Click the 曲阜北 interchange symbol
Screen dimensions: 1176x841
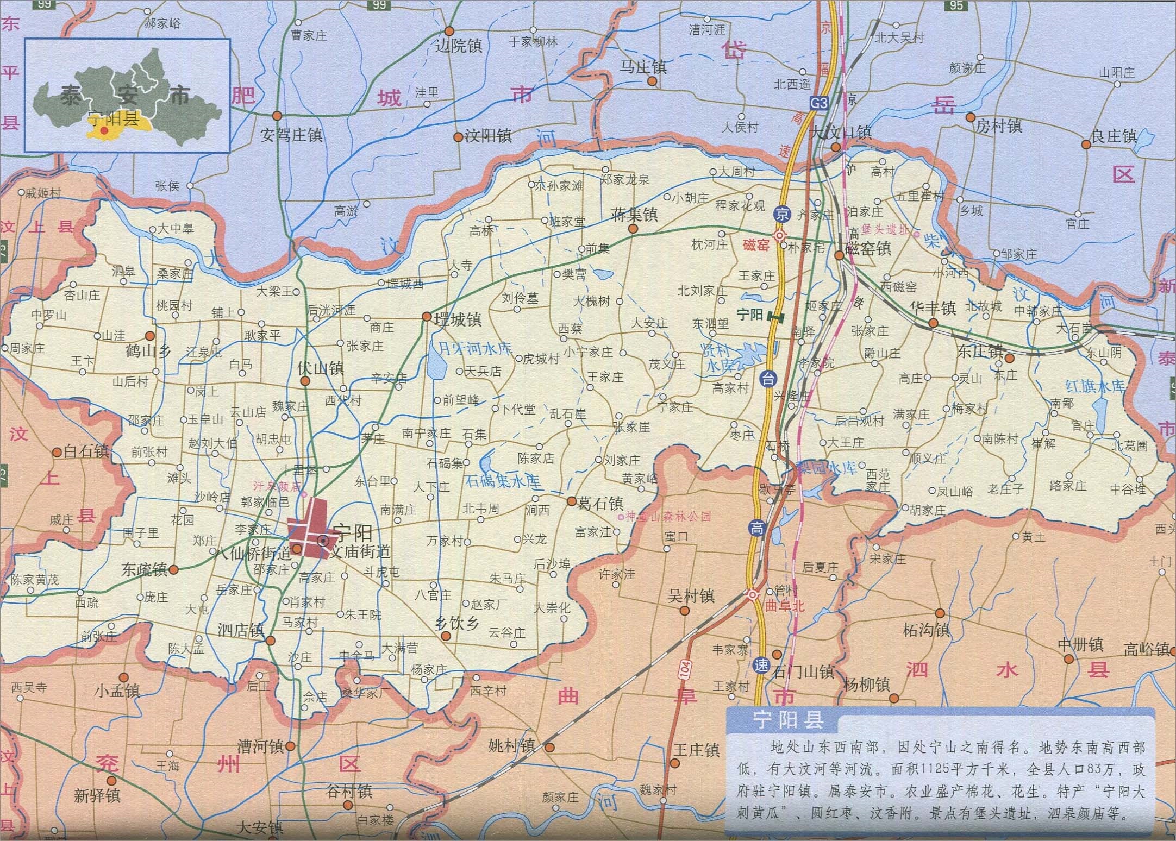click(x=753, y=595)
